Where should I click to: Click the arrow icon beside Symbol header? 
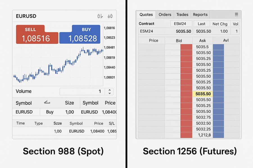click(x=47, y=102)
